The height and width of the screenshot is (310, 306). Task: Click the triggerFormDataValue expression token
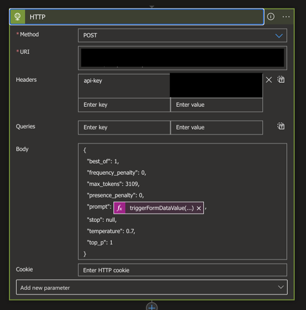161,208
